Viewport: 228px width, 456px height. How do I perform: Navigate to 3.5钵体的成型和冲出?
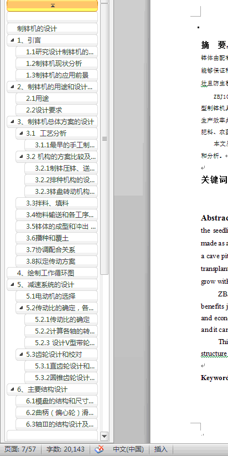[56, 226]
